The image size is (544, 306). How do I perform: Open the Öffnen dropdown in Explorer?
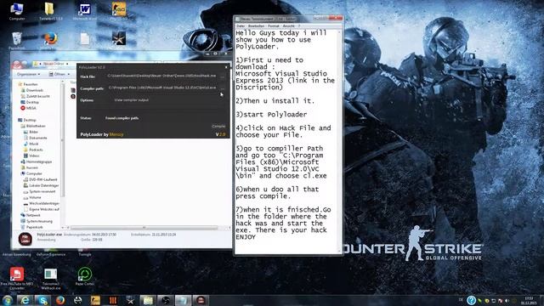(59, 74)
